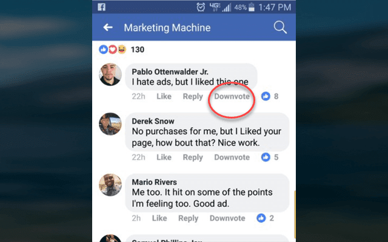This screenshot has height=242, width=388.
Task: Open Derek Snow's profile picture
Action: (x=110, y=124)
